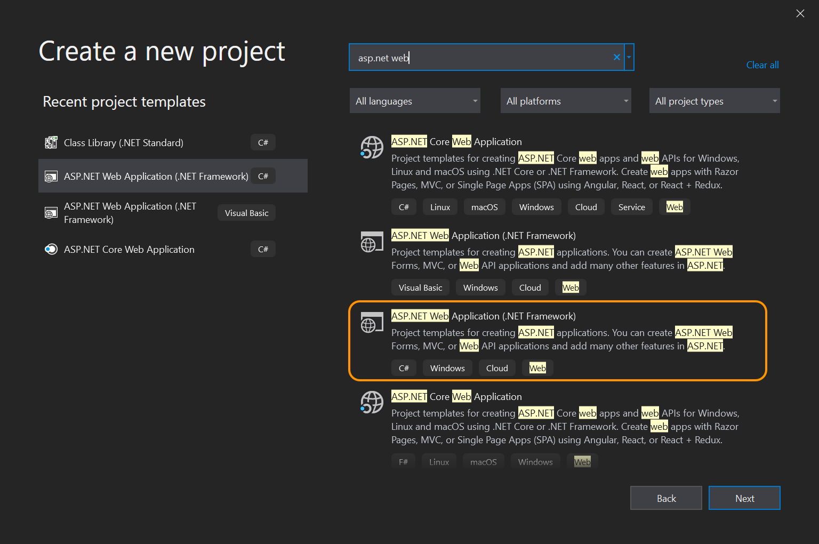Click the icon of the Visual Basic ASP.NET Web Application result
The image size is (819, 544).
tap(372, 242)
